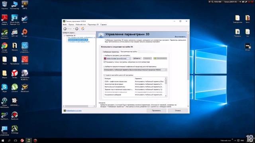
Task: Click the Forward arrow in NVIDIA toolbar
Action: coord(77,29)
